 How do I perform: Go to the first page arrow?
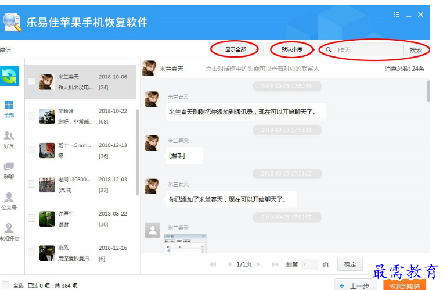coord(213,264)
